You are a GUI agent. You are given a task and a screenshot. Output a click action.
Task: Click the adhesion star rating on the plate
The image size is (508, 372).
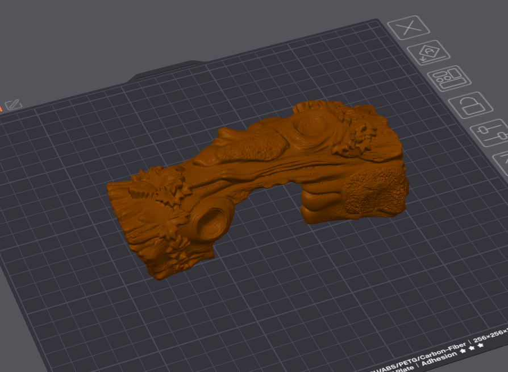pos(472,348)
